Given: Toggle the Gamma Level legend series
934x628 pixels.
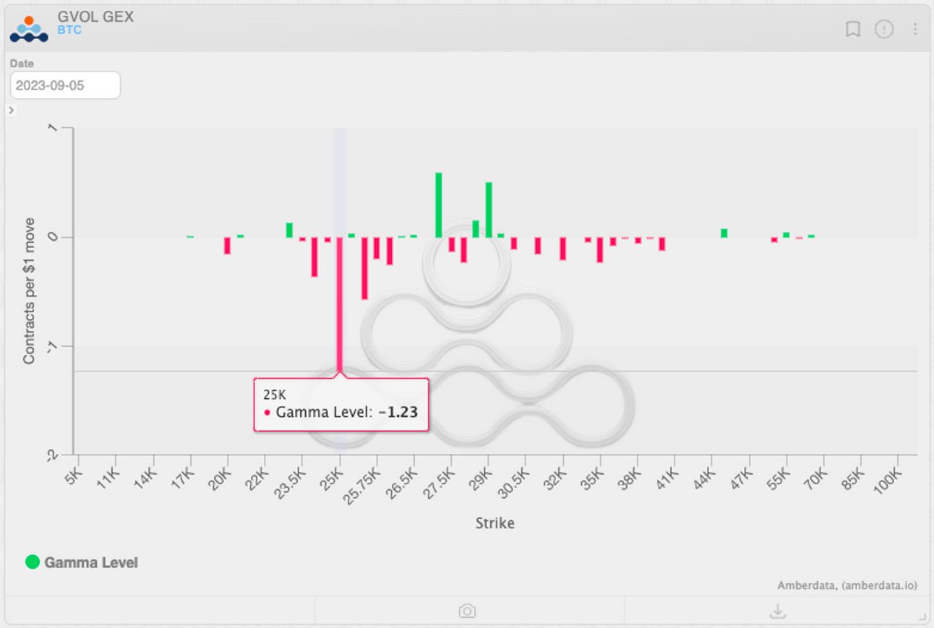Looking at the screenshot, I should pyautogui.click(x=82, y=562).
